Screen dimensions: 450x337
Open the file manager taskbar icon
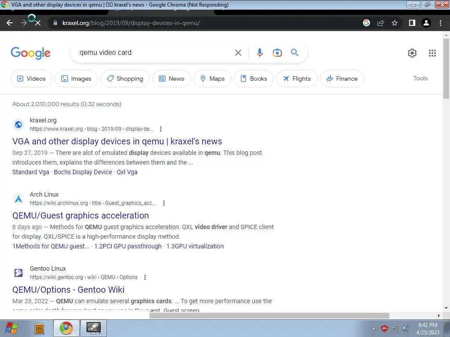tap(39, 328)
